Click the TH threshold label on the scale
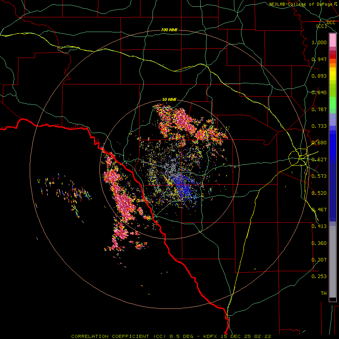 coord(324,293)
